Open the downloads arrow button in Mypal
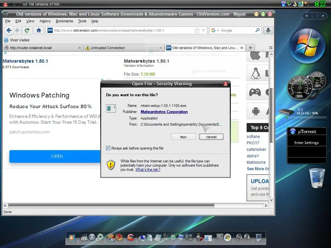 click(268, 30)
